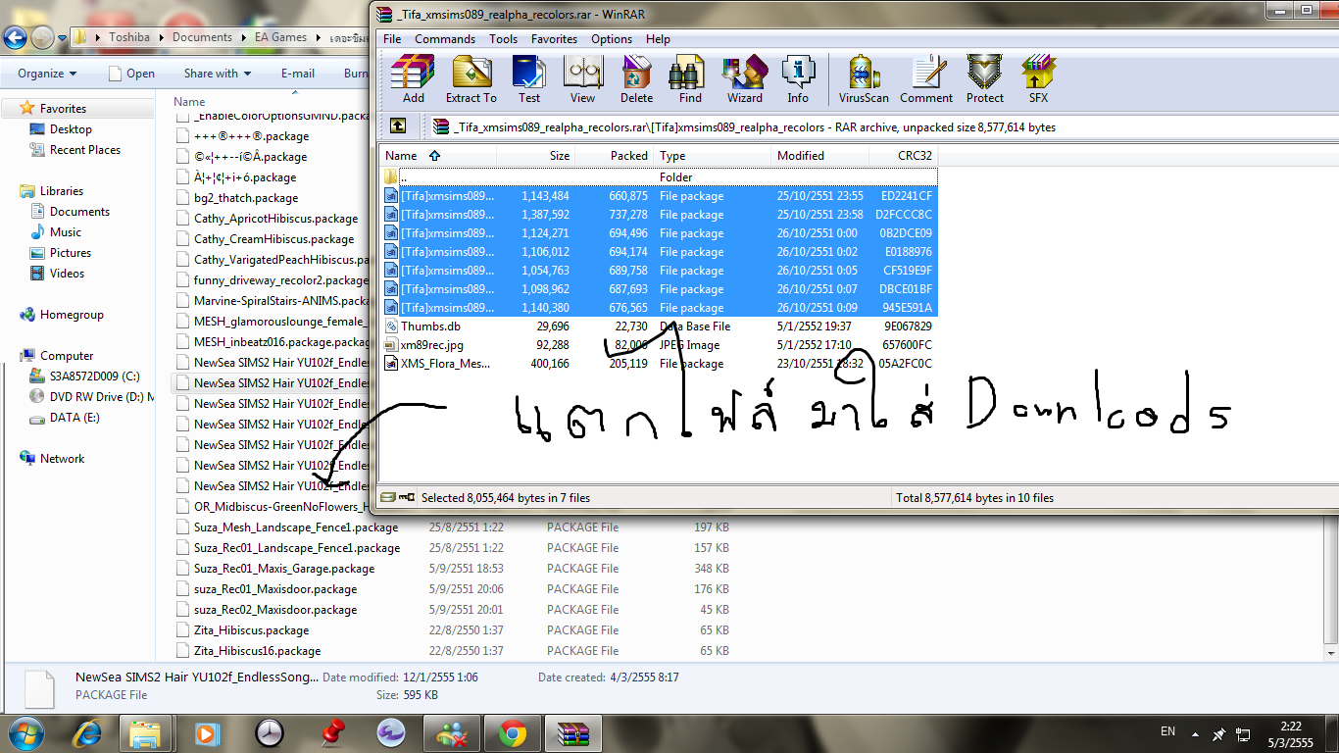
Task: Select file with CRC32 ED2241CF
Action: pos(659,196)
